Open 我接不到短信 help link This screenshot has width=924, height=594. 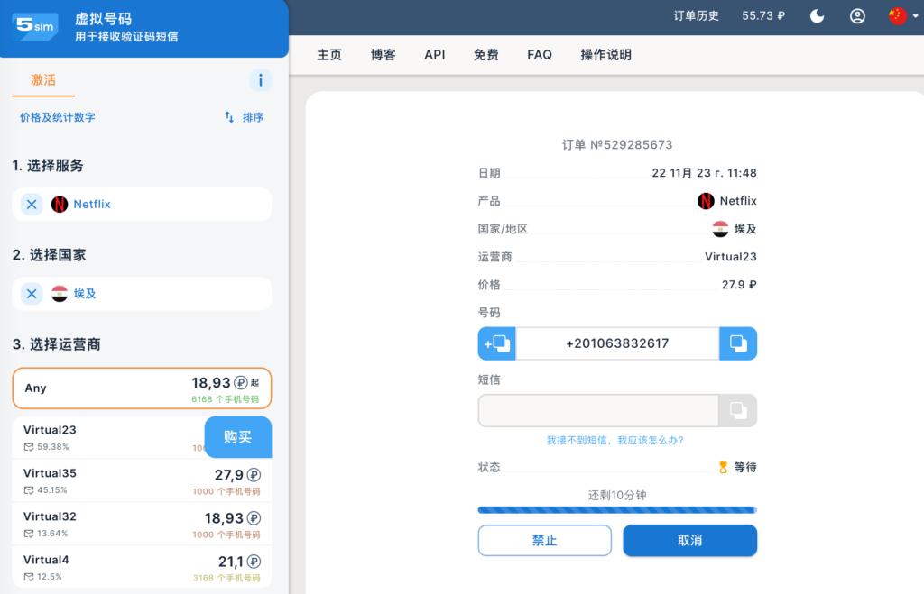click(615, 441)
